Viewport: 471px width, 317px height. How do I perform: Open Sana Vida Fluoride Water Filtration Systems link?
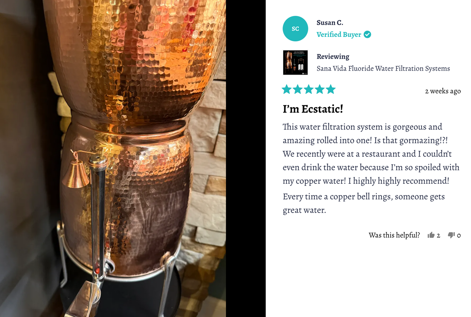[383, 68]
